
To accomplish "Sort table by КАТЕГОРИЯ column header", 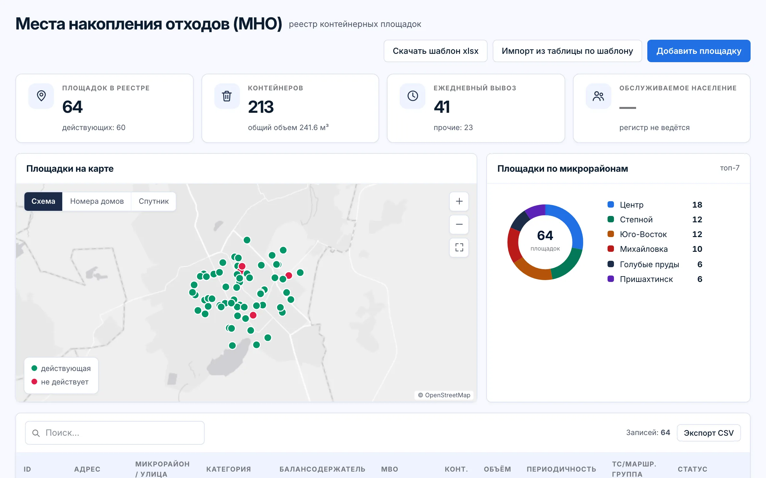I will point(228,469).
